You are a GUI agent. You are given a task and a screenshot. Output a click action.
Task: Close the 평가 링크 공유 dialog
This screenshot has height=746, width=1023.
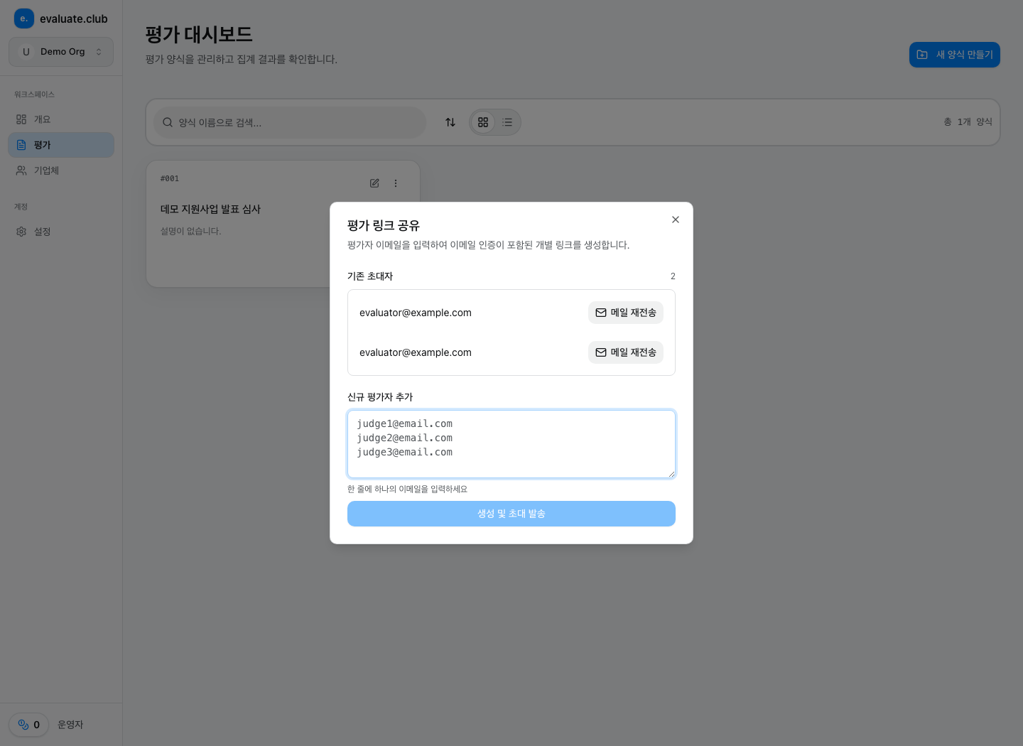[x=675, y=220]
